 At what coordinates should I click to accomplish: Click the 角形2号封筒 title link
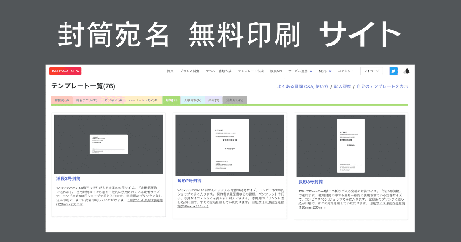[189, 181]
